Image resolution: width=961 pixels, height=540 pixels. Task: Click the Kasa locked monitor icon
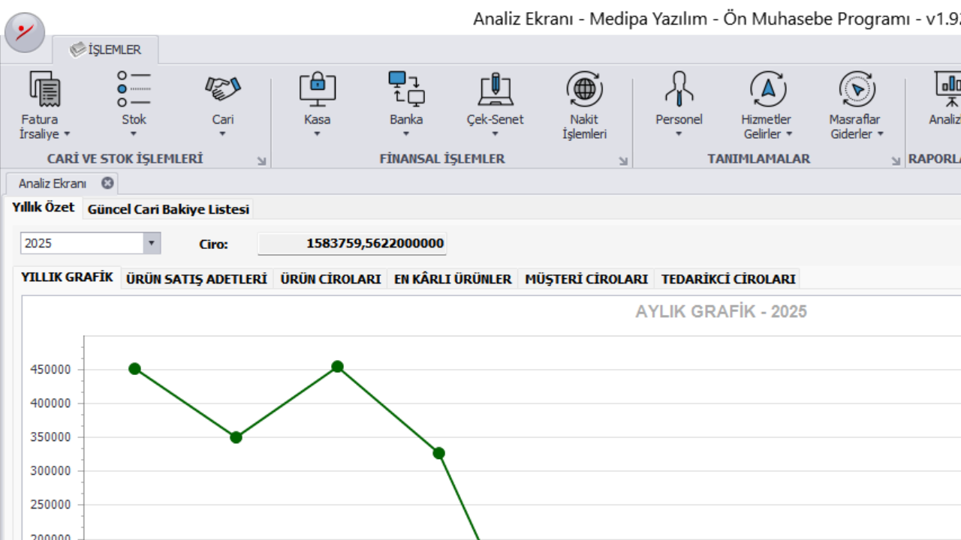(317, 90)
